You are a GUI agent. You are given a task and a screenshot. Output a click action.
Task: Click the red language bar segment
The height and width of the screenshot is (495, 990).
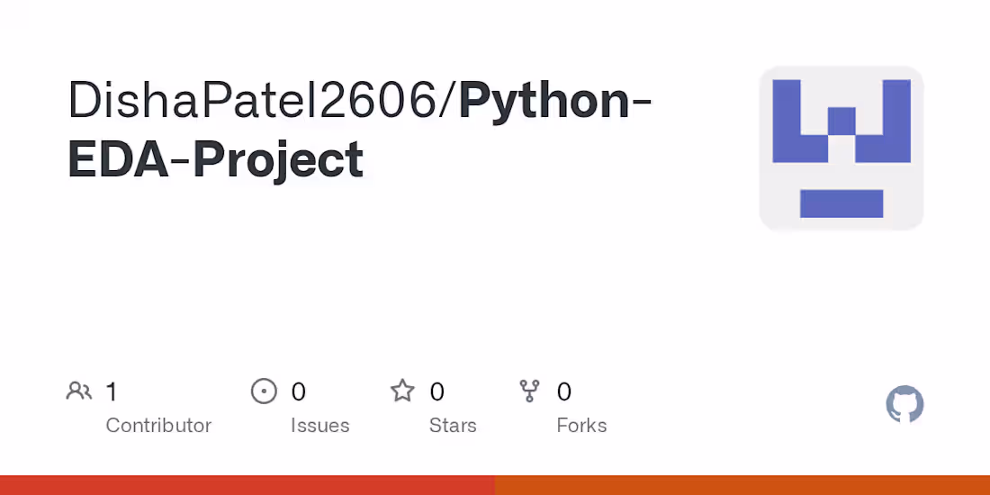247,485
